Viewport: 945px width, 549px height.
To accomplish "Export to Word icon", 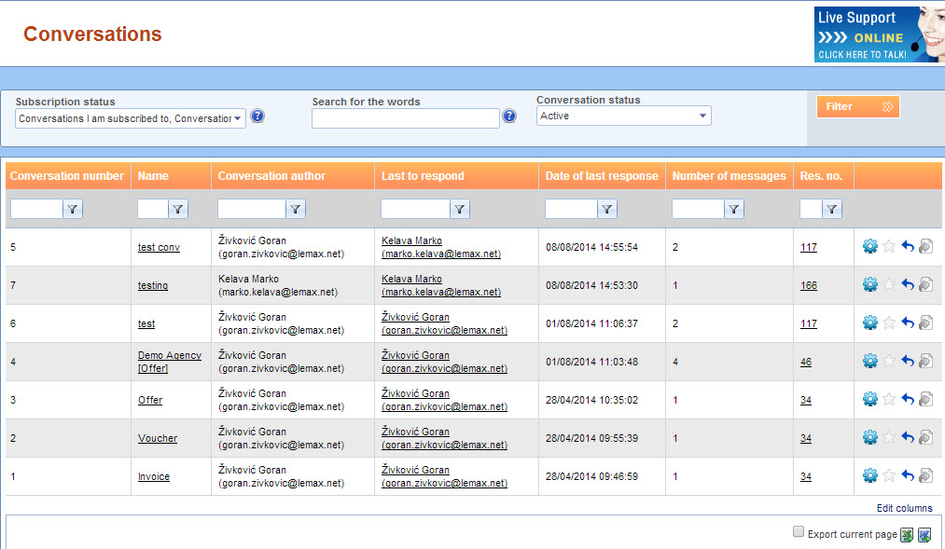I will pos(924,535).
